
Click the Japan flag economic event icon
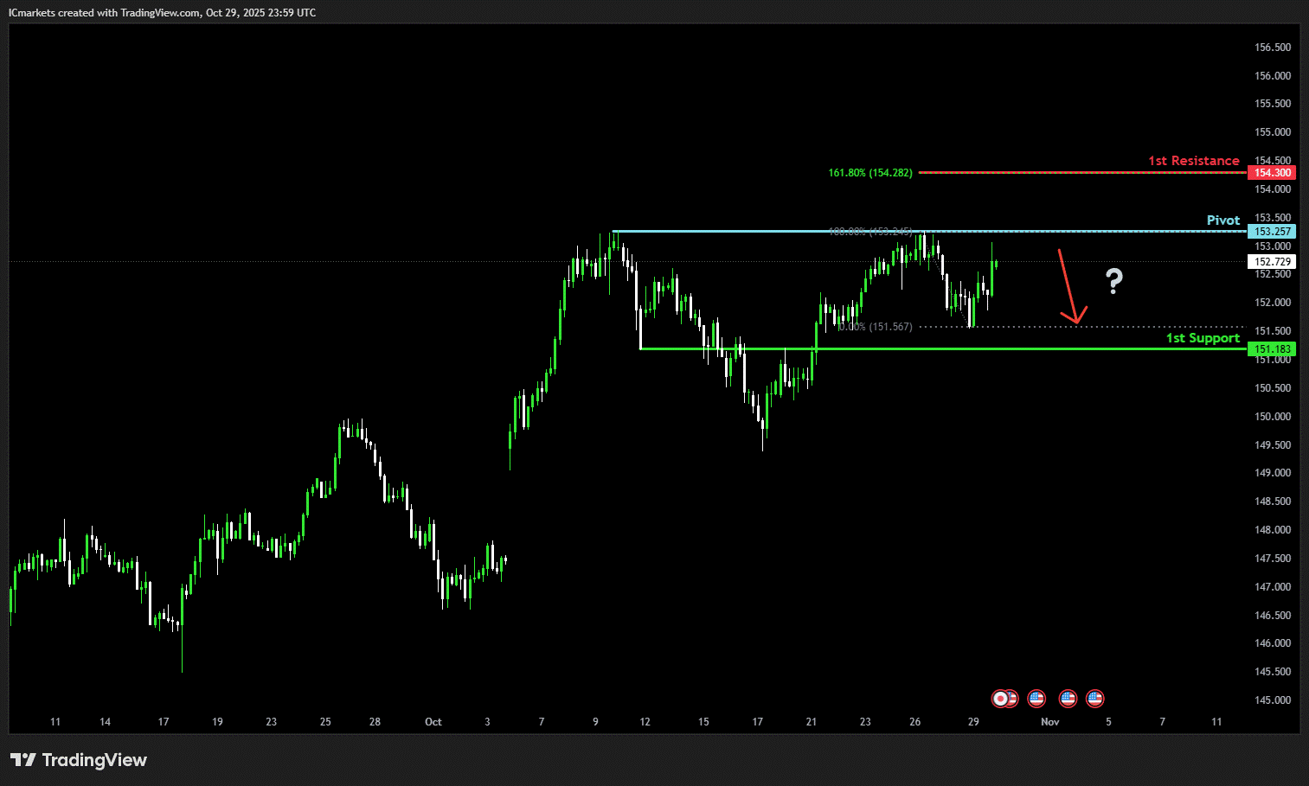pos(999,699)
